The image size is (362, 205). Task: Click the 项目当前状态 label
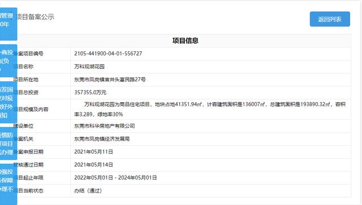[28, 191]
